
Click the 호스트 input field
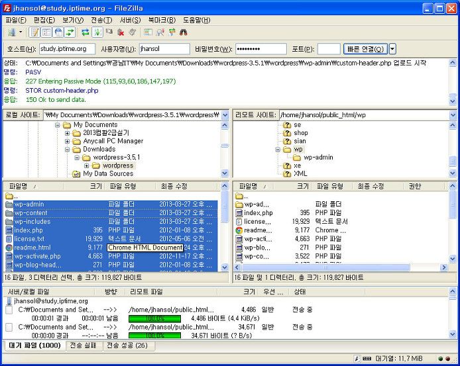(67, 49)
